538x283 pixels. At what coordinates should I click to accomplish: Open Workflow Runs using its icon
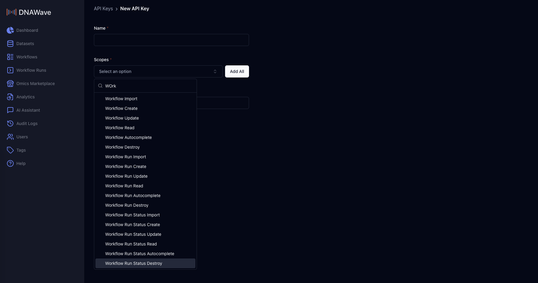click(10, 70)
